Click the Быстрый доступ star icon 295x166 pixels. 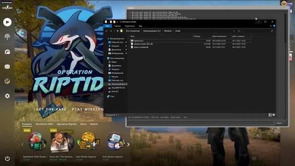(108, 39)
